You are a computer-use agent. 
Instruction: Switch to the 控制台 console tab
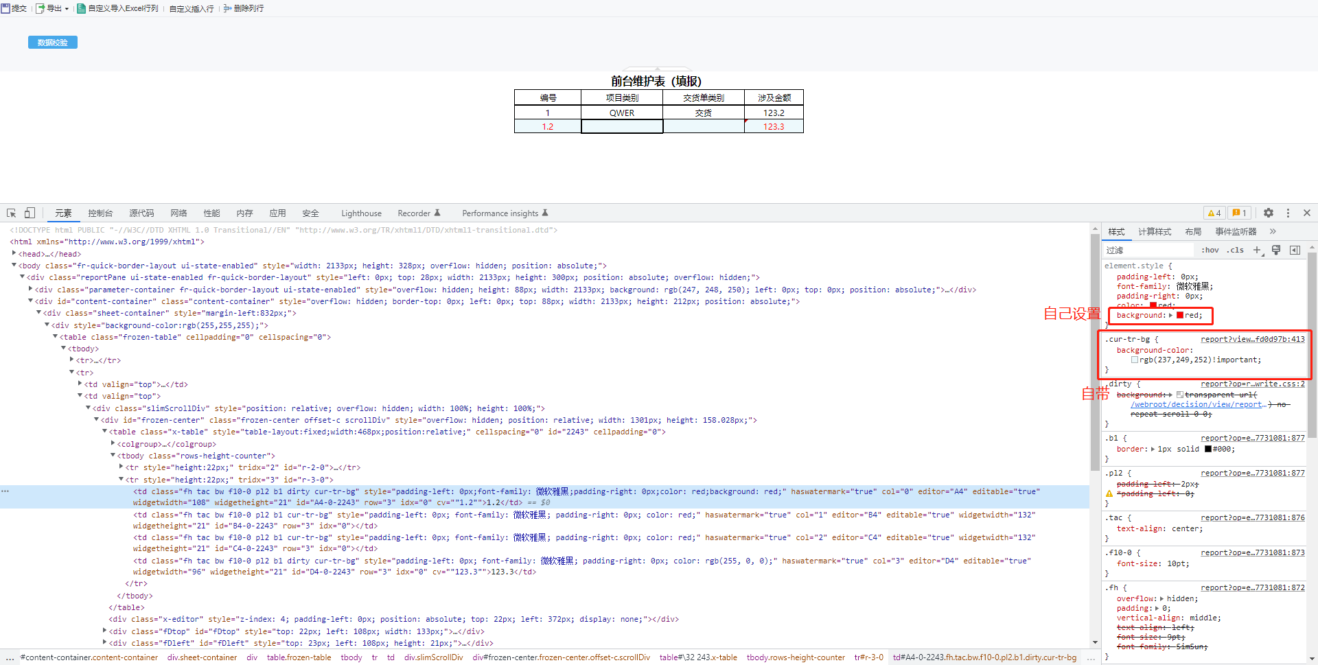pyautogui.click(x=100, y=213)
